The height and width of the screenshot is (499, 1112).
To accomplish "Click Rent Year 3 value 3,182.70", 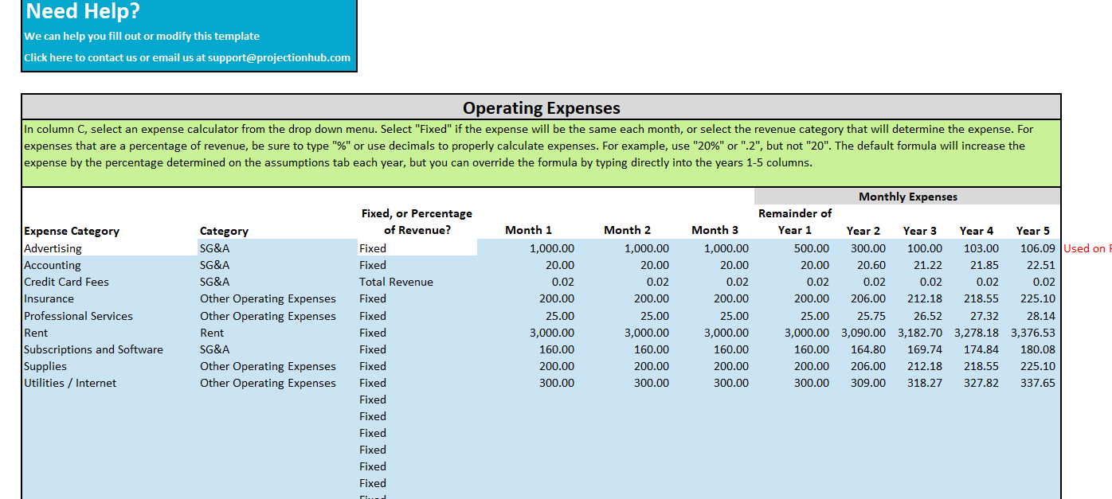I will 918,333.
